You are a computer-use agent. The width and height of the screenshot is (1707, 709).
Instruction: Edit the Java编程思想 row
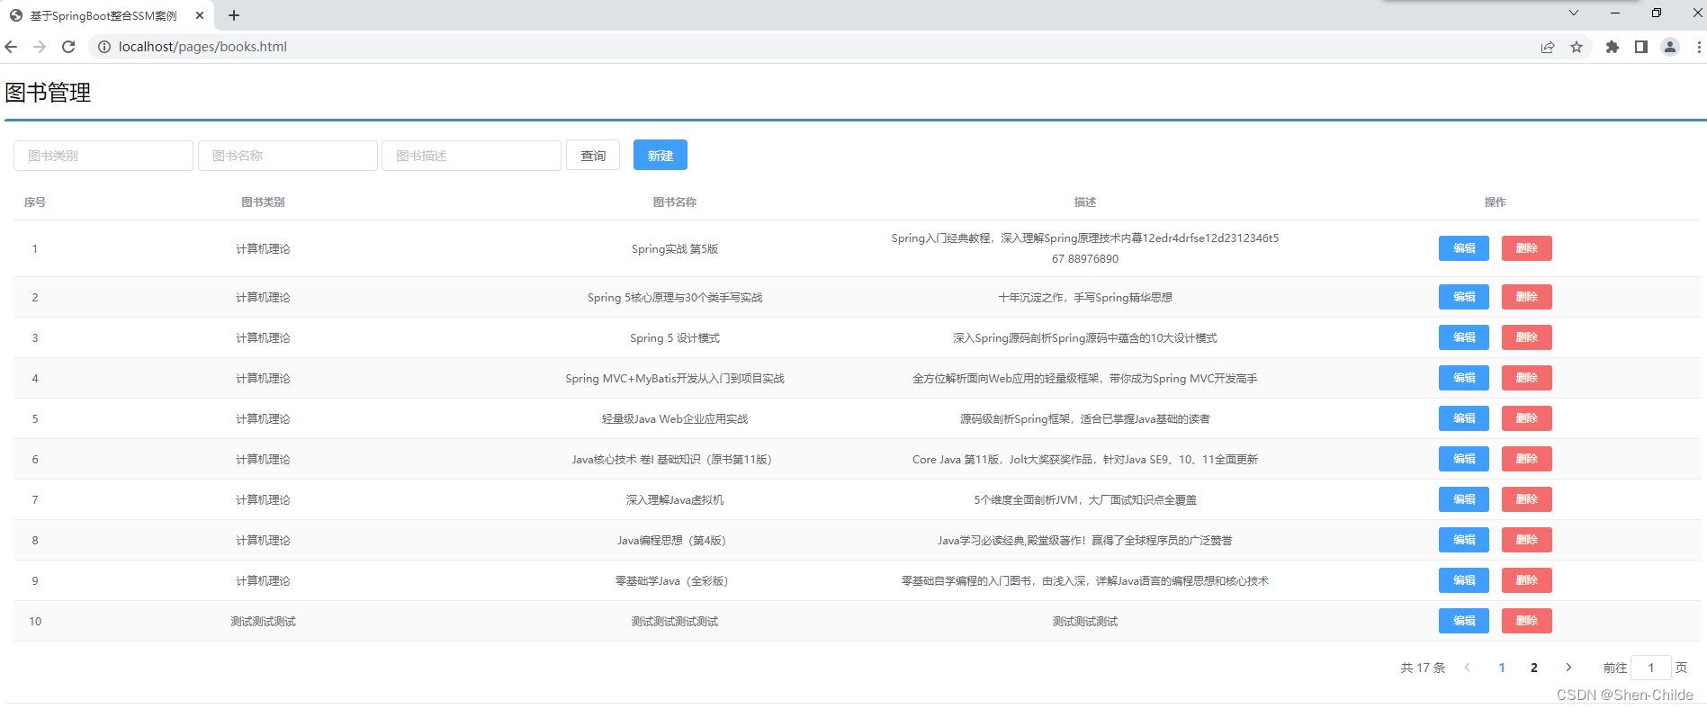pyautogui.click(x=1464, y=540)
